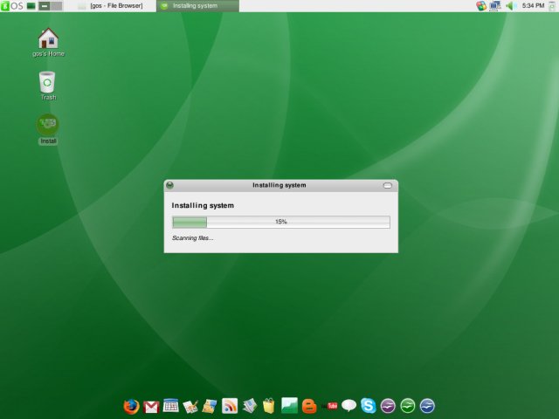Launch Skype from the dock

(369, 405)
